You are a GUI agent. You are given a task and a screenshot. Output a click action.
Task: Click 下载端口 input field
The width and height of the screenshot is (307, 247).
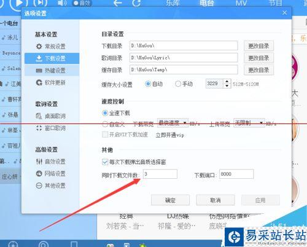point(236,174)
